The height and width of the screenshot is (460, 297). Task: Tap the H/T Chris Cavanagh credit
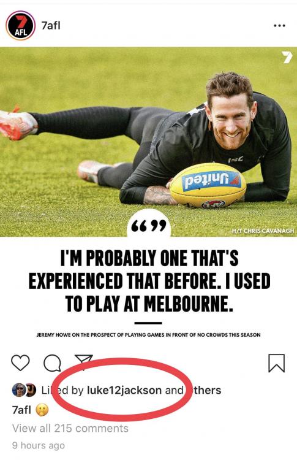(x=263, y=231)
